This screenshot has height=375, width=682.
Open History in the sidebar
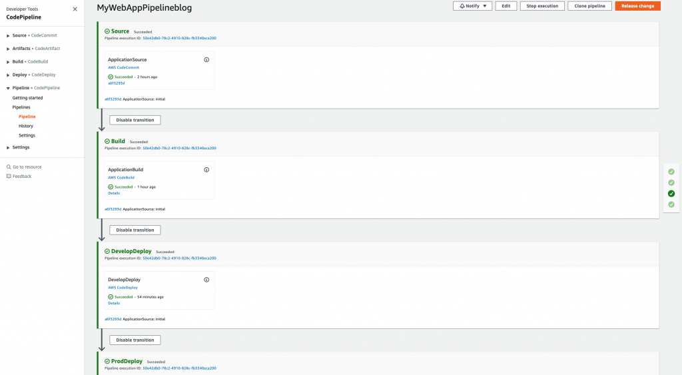click(x=26, y=126)
